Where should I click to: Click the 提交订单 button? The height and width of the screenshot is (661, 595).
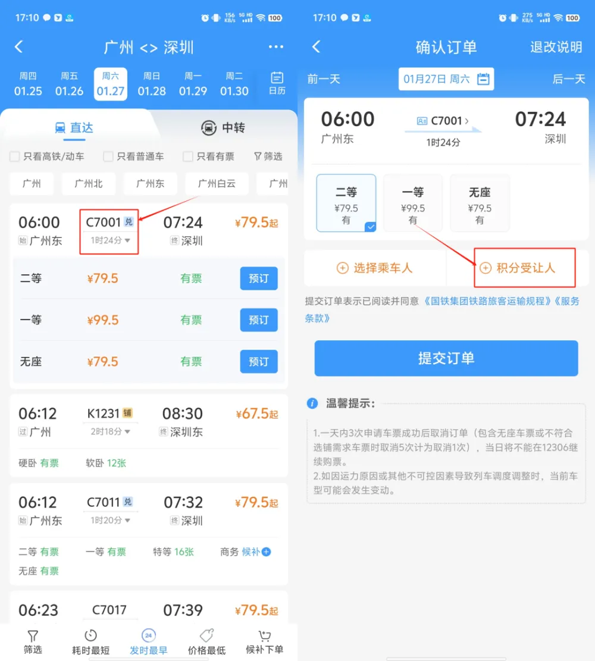pyautogui.click(x=446, y=358)
